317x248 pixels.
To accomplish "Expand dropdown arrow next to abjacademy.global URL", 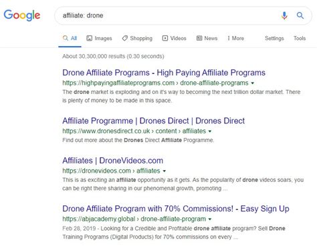I will 210,219.
